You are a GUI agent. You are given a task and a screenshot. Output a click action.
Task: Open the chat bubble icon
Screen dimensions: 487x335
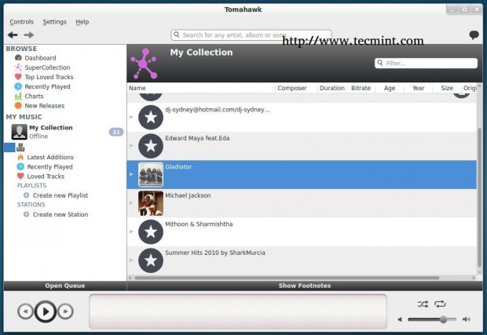click(x=474, y=35)
